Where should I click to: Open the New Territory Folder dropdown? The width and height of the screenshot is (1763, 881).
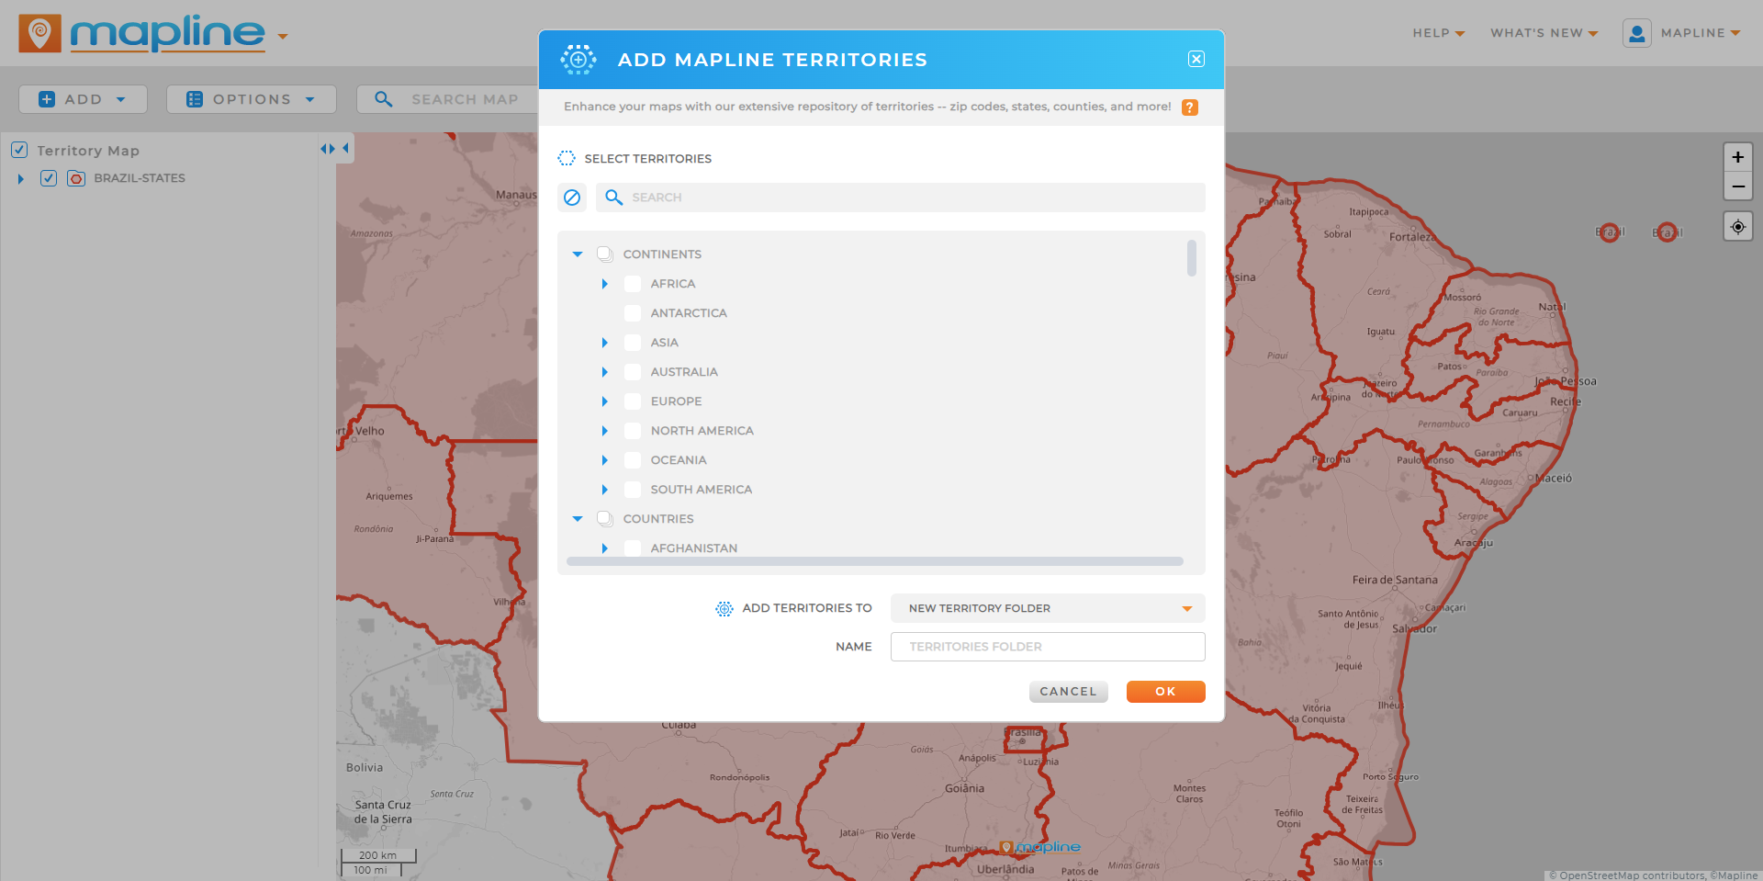1047,608
